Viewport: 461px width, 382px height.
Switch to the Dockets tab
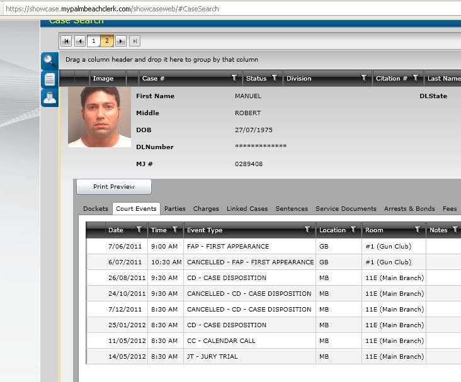coord(96,209)
